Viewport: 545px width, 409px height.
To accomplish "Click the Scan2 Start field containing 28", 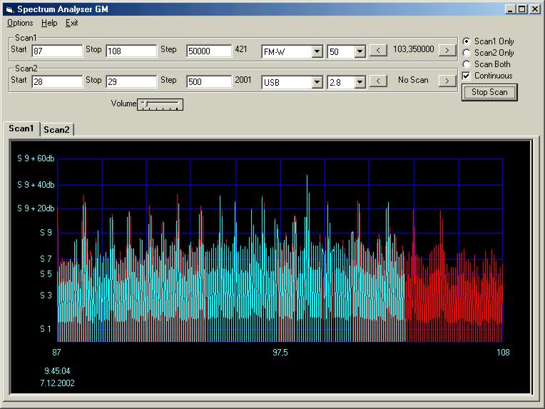I will [57, 82].
